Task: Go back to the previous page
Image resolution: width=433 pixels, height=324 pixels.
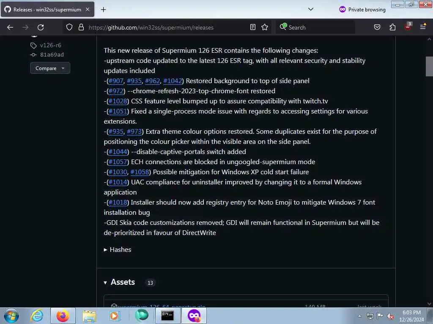Action: [10, 27]
